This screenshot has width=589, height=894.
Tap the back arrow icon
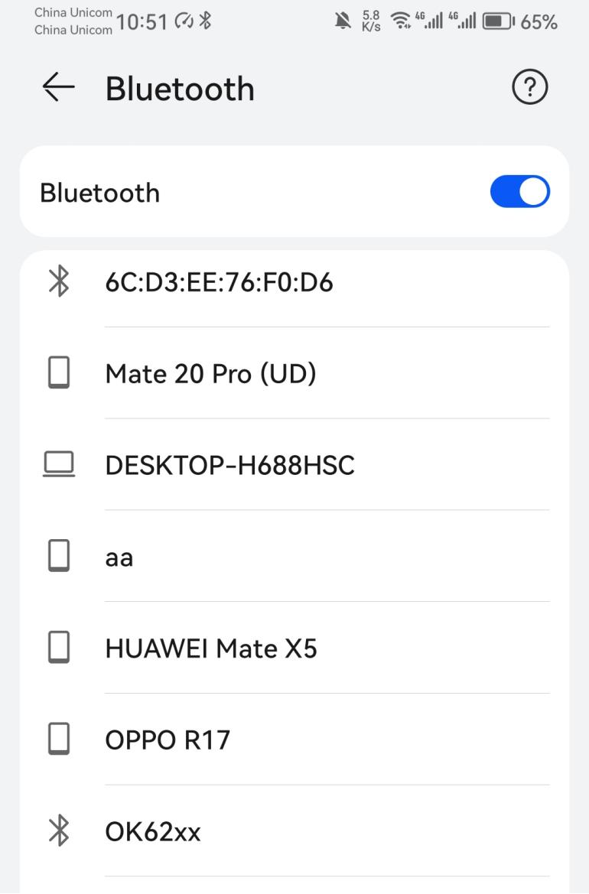[x=59, y=88]
